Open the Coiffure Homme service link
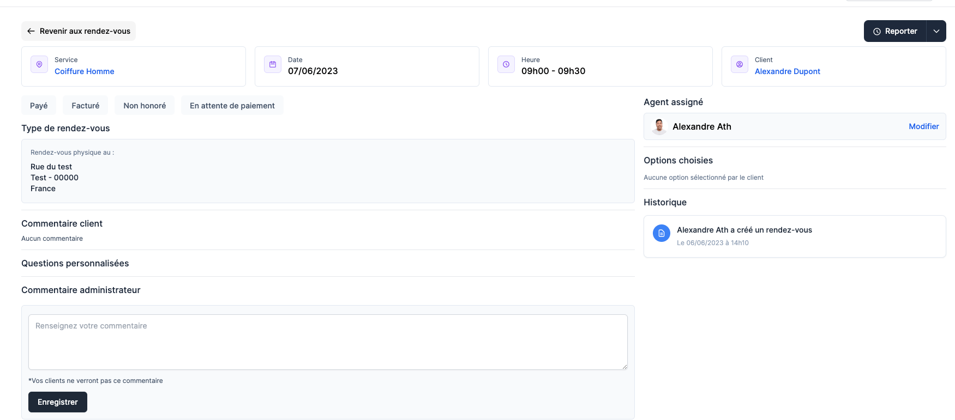 (x=85, y=71)
